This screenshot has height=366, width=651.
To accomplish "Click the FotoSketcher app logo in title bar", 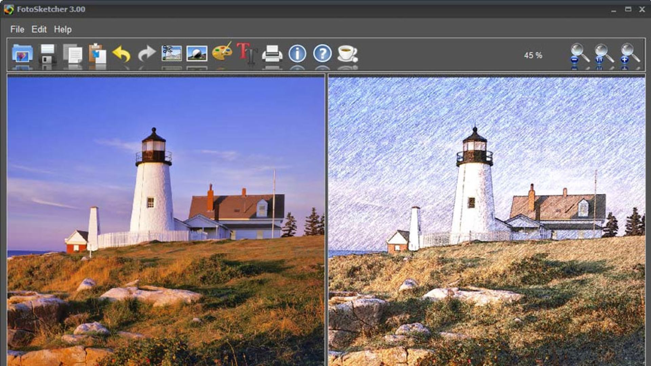I will coord(9,9).
